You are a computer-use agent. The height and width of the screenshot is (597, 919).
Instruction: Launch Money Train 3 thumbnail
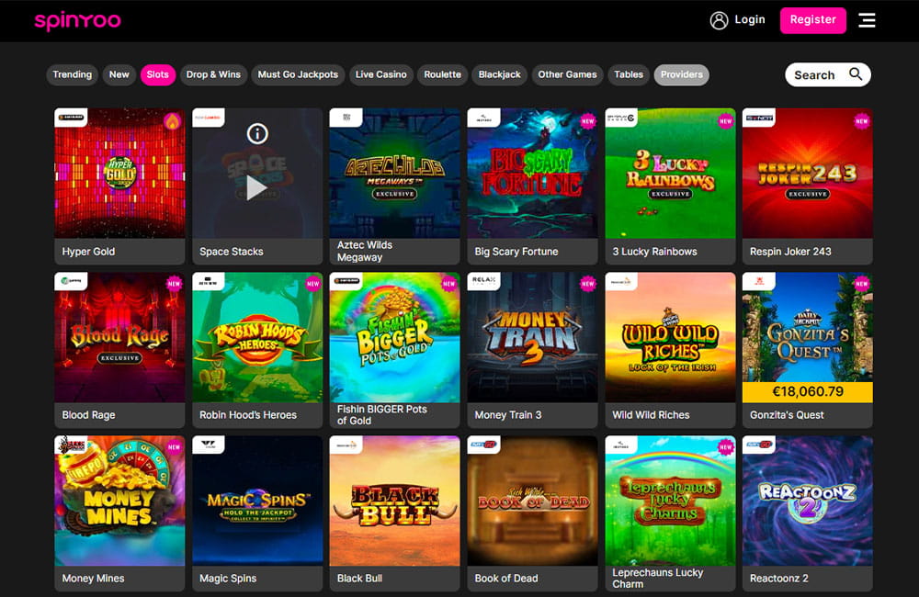point(532,337)
